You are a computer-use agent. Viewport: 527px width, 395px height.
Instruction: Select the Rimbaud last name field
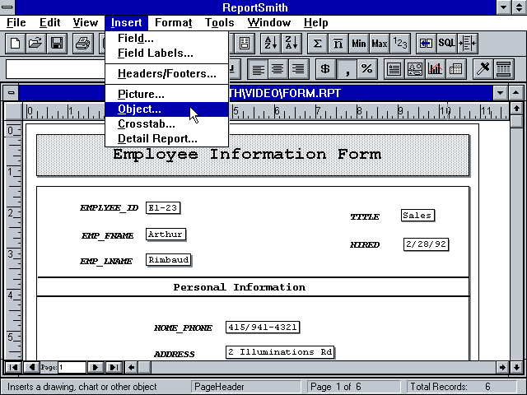point(168,260)
